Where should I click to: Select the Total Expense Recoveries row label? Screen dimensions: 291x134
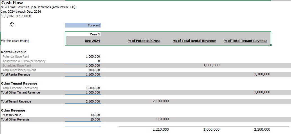[20, 88]
